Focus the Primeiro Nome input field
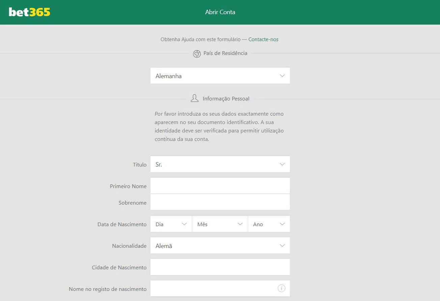 (x=220, y=186)
